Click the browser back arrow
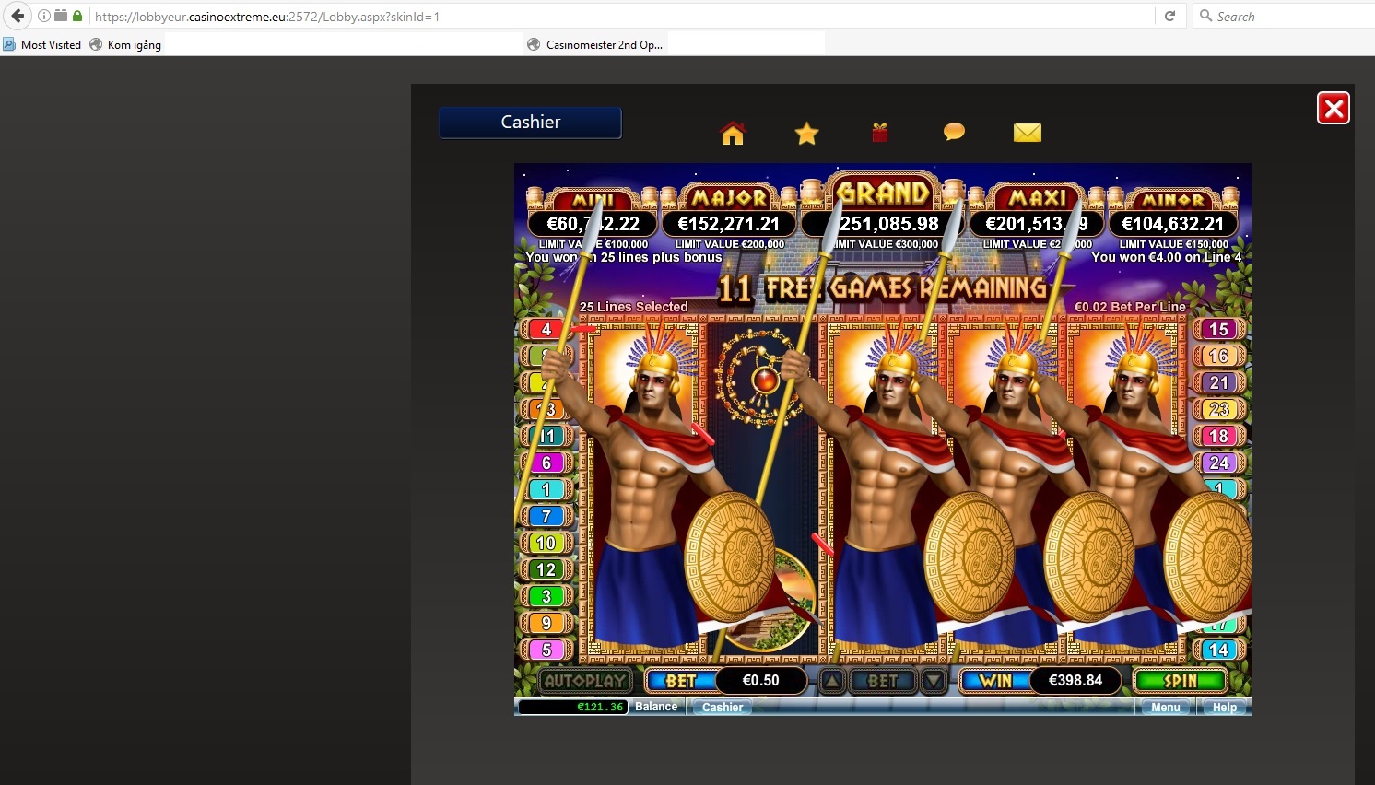 pyautogui.click(x=18, y=16)
